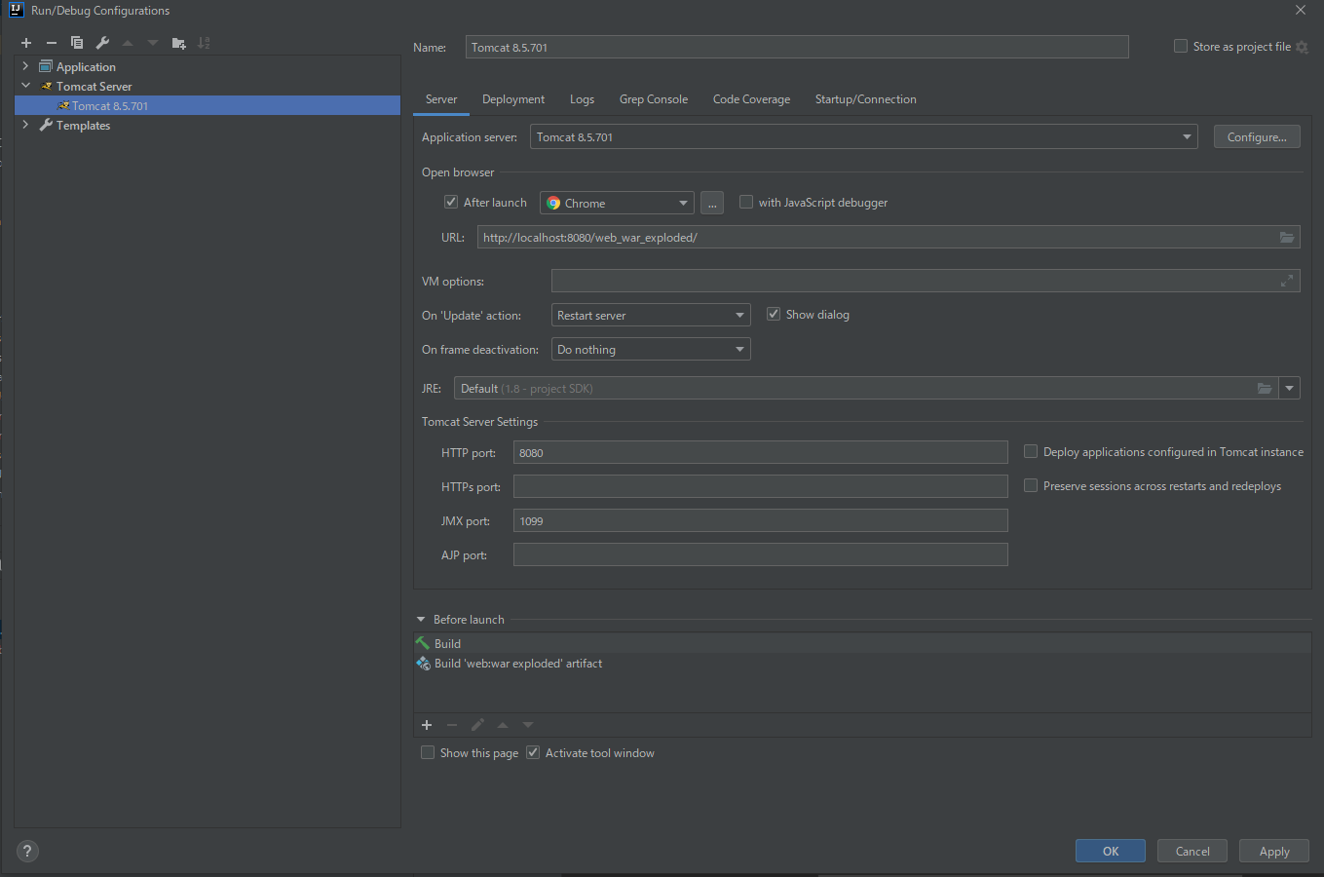
Task: Switch to the Deployment tab
Action: pyautogui.click(x=513, y=99)
